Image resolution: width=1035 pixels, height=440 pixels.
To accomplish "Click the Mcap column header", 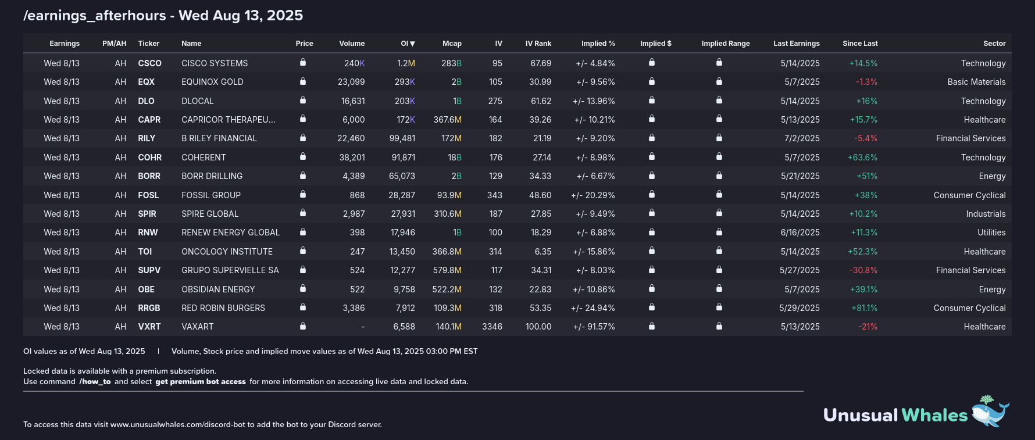I will click(452, 44).
